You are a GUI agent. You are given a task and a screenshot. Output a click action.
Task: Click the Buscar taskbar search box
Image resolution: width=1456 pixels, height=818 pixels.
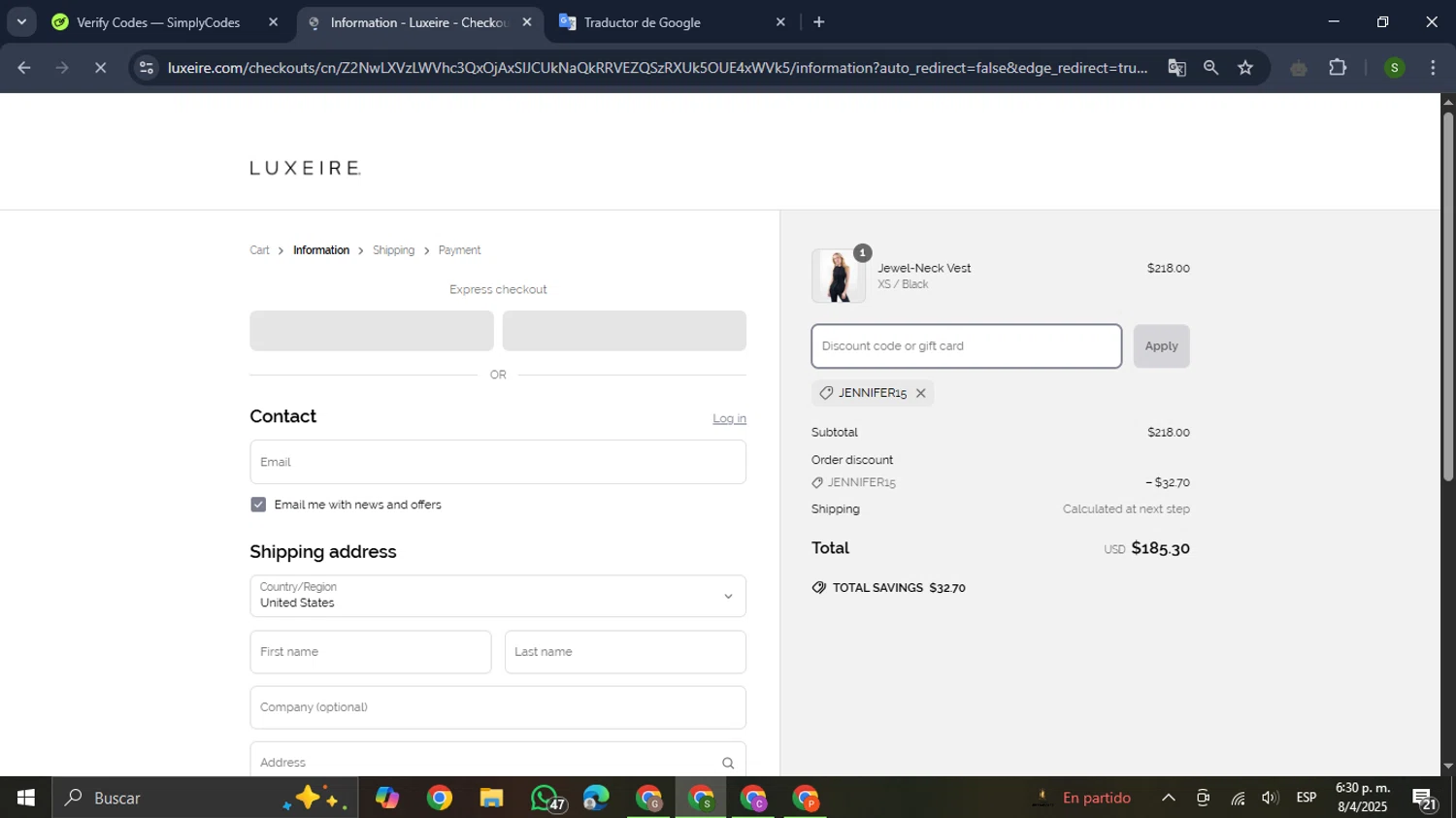coord(204,798)
